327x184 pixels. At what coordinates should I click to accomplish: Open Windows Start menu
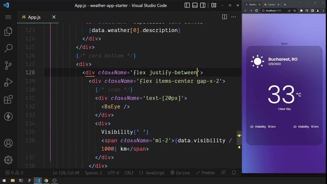(x=4, y=180)
